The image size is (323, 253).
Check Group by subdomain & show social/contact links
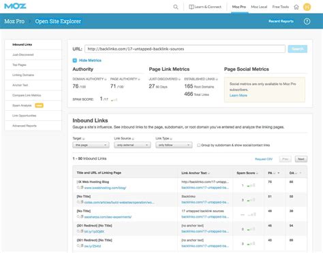[x=199, y=145]
